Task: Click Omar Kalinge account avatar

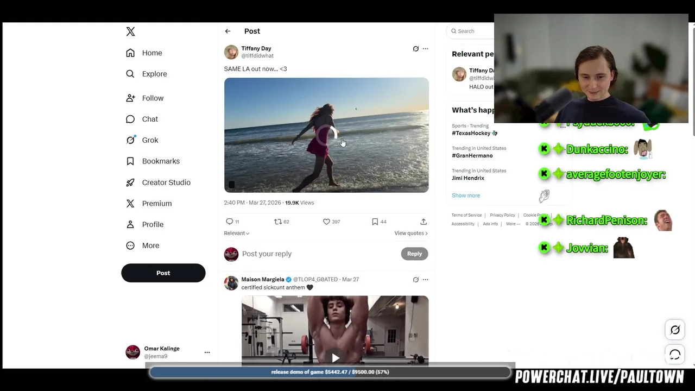Action: point(132,352)
